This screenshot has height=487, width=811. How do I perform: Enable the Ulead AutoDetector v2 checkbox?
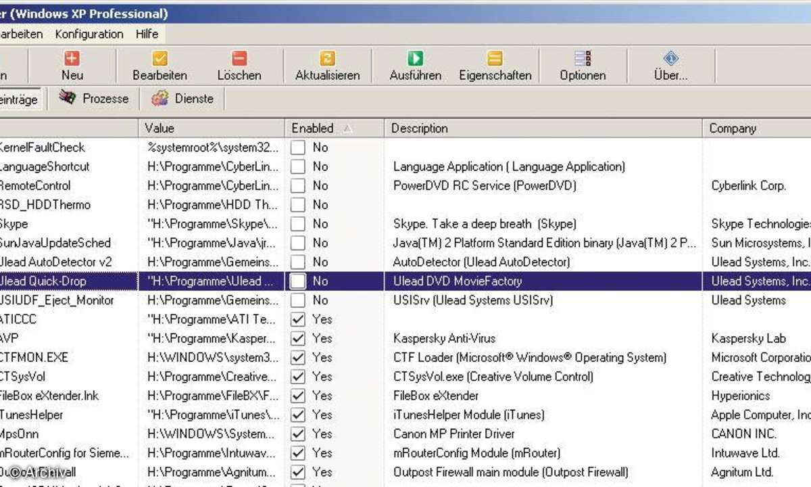click(x=297, y=262)
